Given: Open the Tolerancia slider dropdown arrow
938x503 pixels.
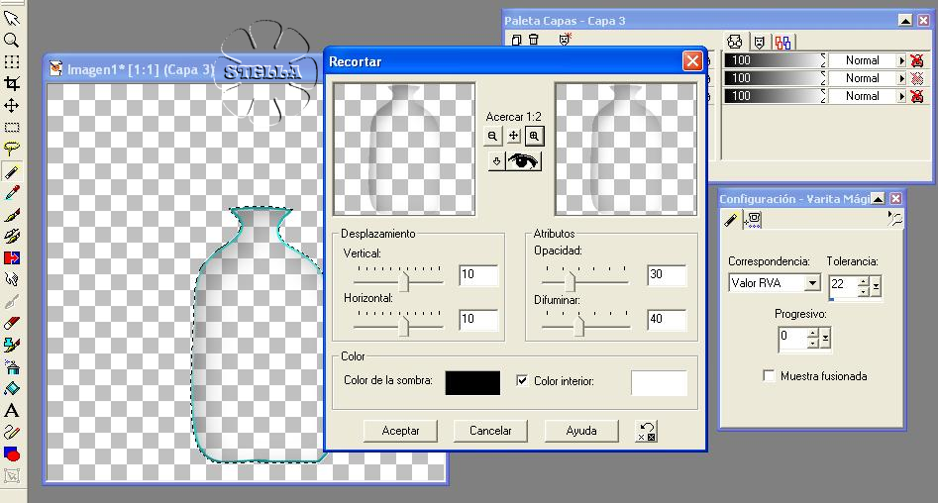Looking at the screenshot, I should click(x=876, y=286).
